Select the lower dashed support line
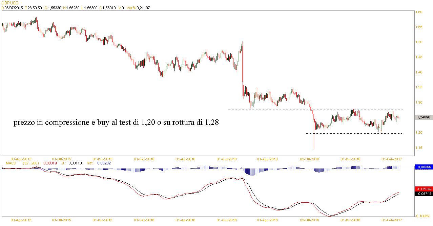Viewport: 433px width, 226px height. pos(339,133)
